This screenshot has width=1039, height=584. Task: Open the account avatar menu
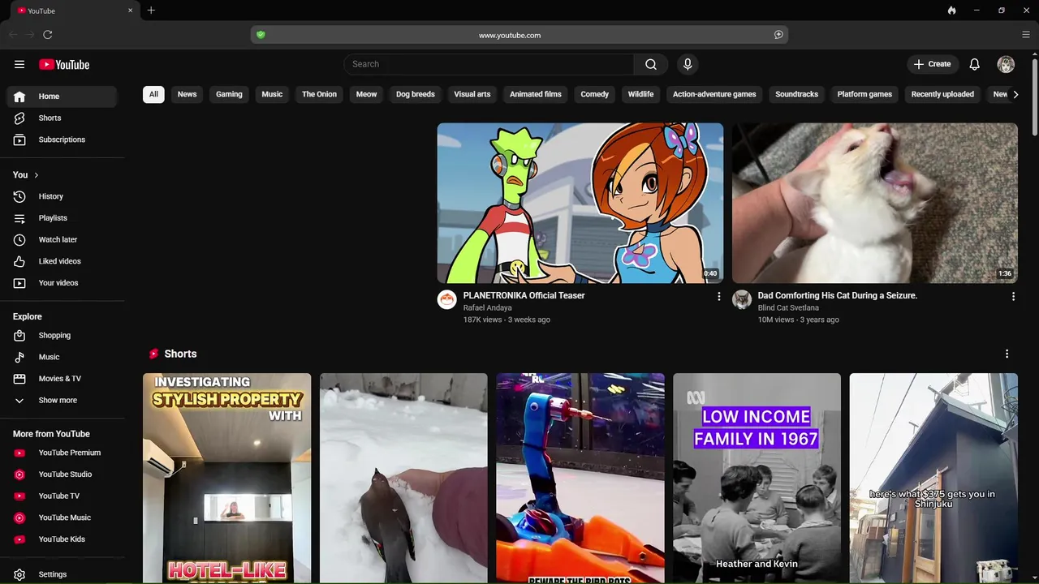coord(1006,64)
